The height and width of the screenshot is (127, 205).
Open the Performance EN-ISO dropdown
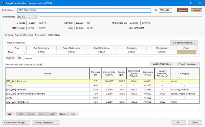28,17
